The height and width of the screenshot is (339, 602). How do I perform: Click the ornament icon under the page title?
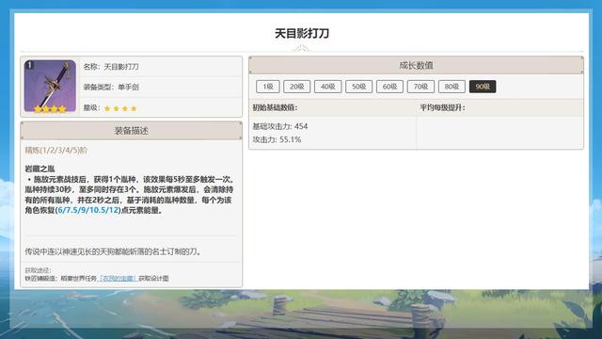301,50
